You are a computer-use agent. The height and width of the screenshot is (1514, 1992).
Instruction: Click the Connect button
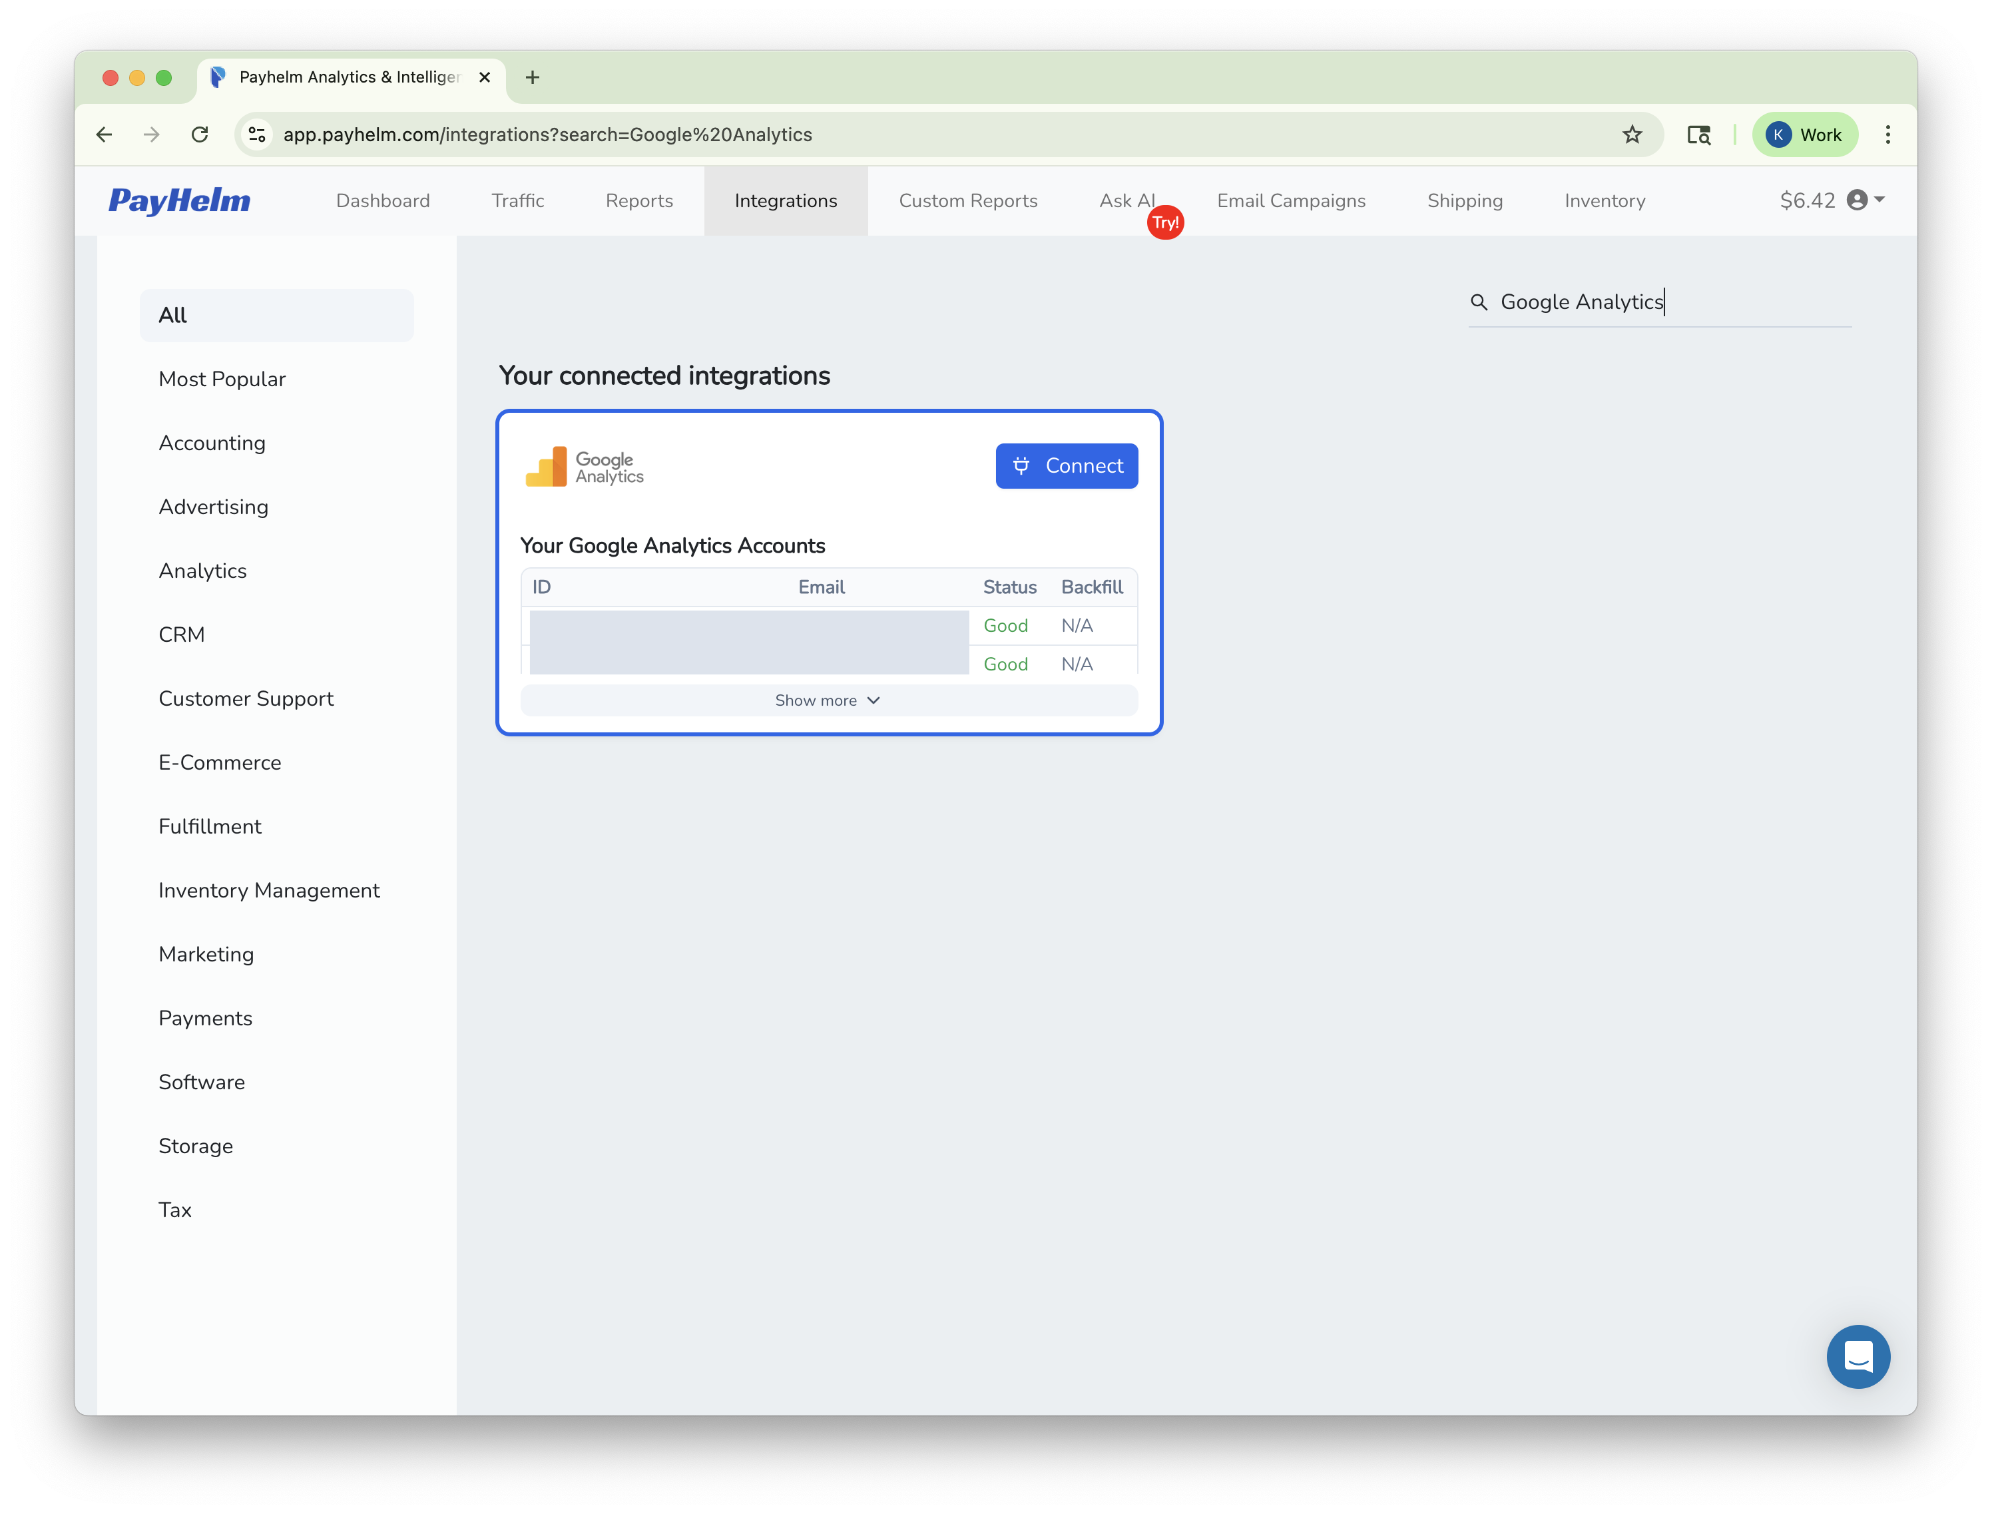[x=1067, y=466]
